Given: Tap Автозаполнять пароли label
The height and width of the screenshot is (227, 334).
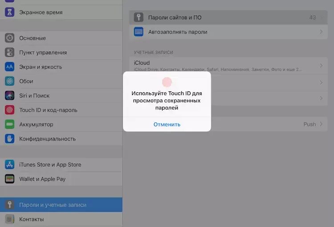Looking at the screenshot, I should 178,32.
